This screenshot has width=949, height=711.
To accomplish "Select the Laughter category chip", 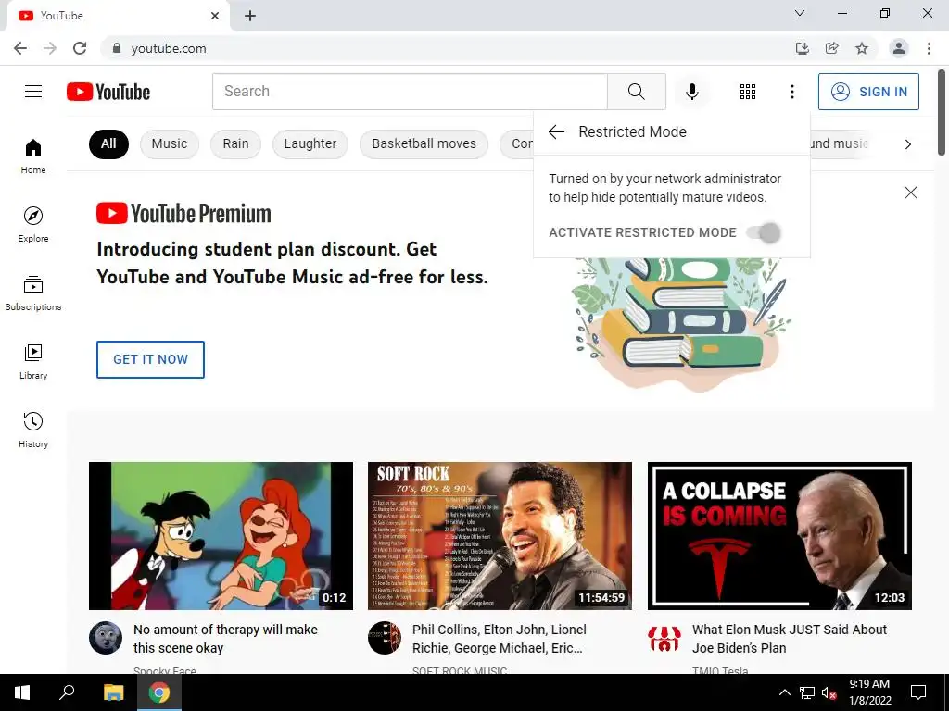I will (x=310, y=143).
